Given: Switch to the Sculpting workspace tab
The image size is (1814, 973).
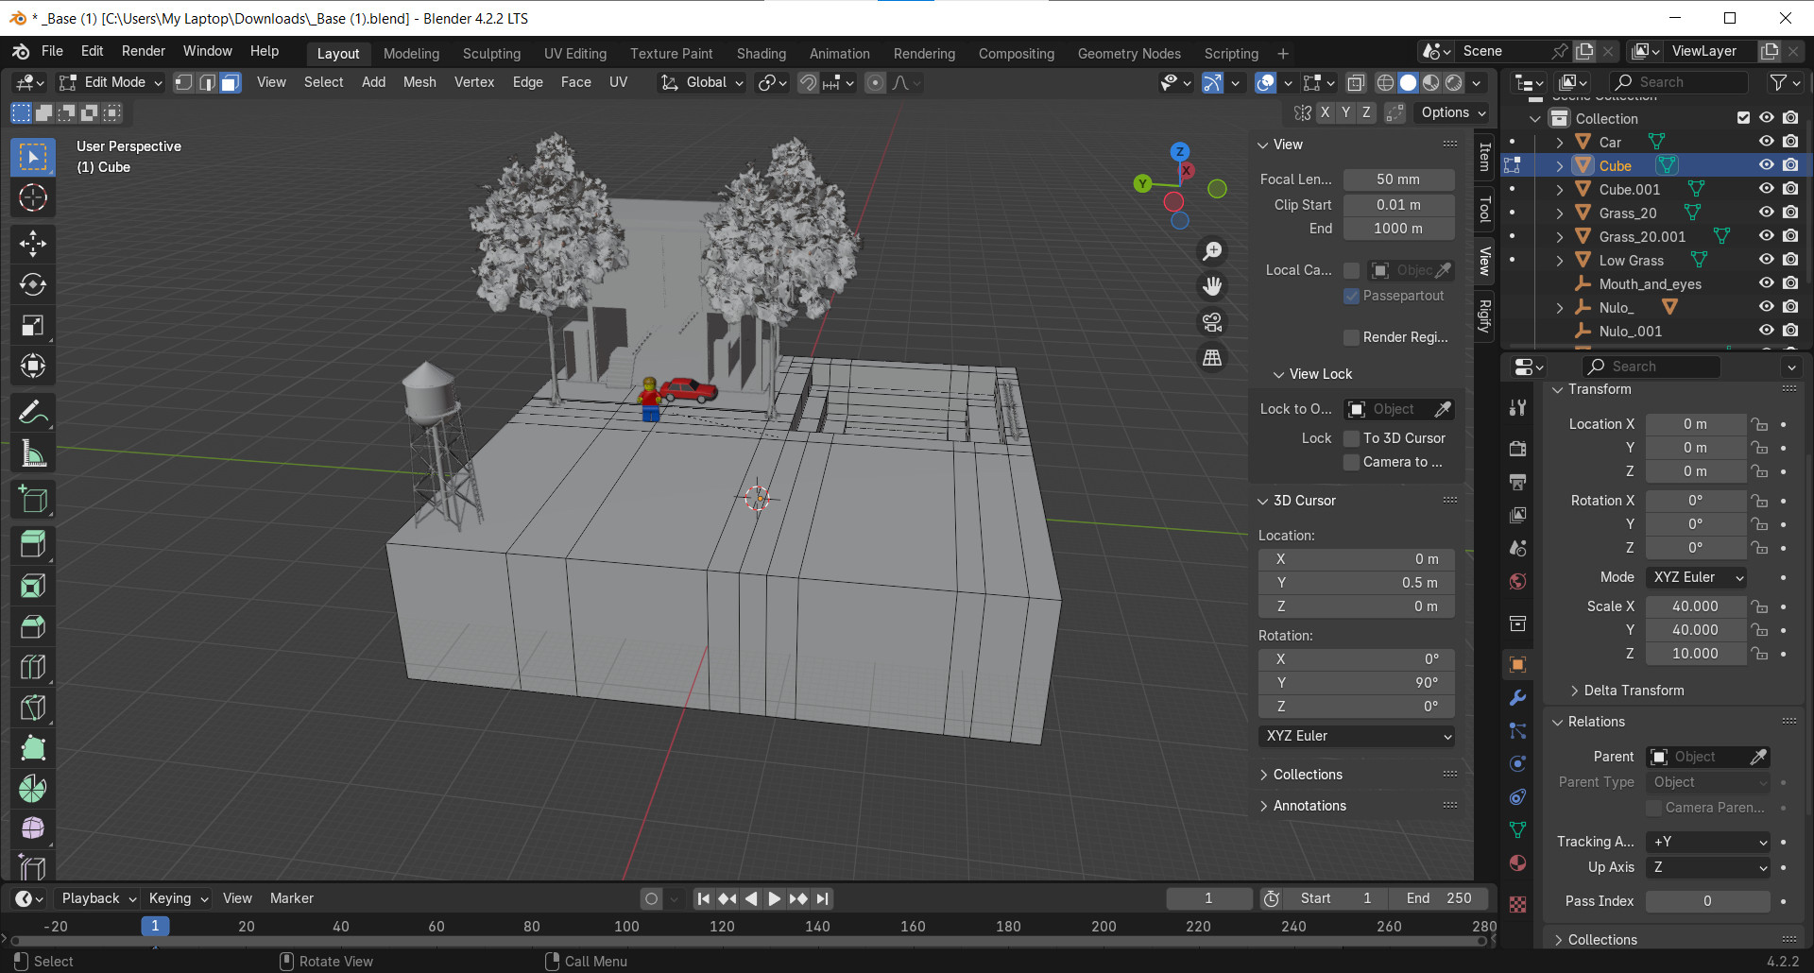Looking at the screenshot, I should point(491,54).
